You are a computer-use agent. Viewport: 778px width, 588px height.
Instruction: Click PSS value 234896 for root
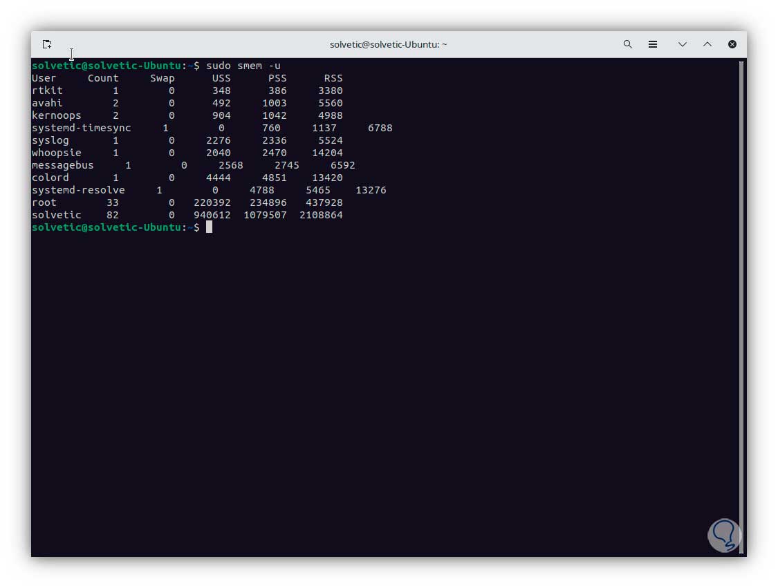pos(268,202)
